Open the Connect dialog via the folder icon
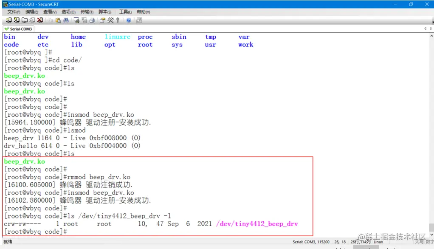Image resolution: width=434 pixels, height=249 pixels. pos(25,20)
